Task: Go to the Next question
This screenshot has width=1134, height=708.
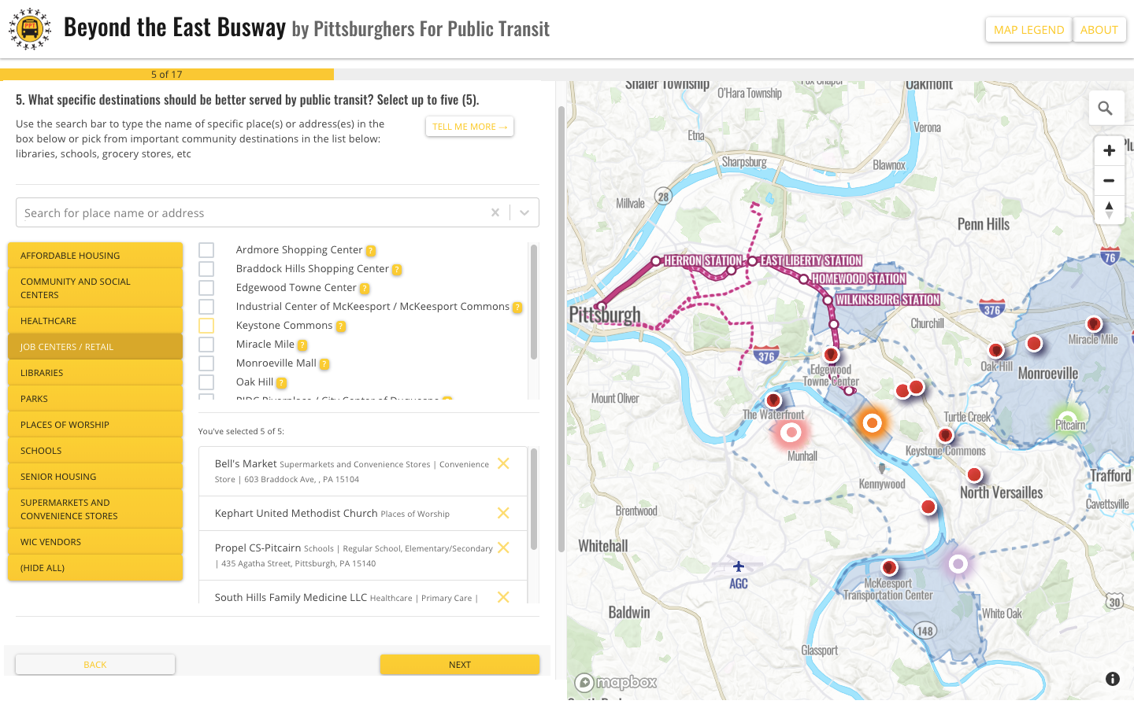Action: pos(460,665)
